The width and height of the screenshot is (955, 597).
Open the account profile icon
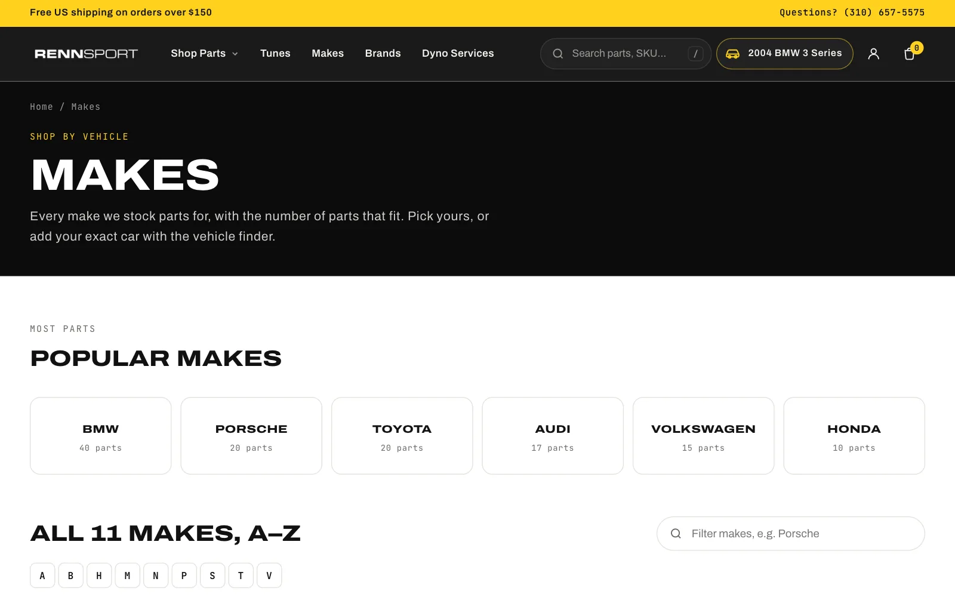coord(873,54)
